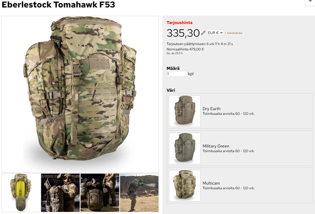Open the toimituskulut shipping costs link
Screen dimensions: 315x214
(x=234, y=33)
